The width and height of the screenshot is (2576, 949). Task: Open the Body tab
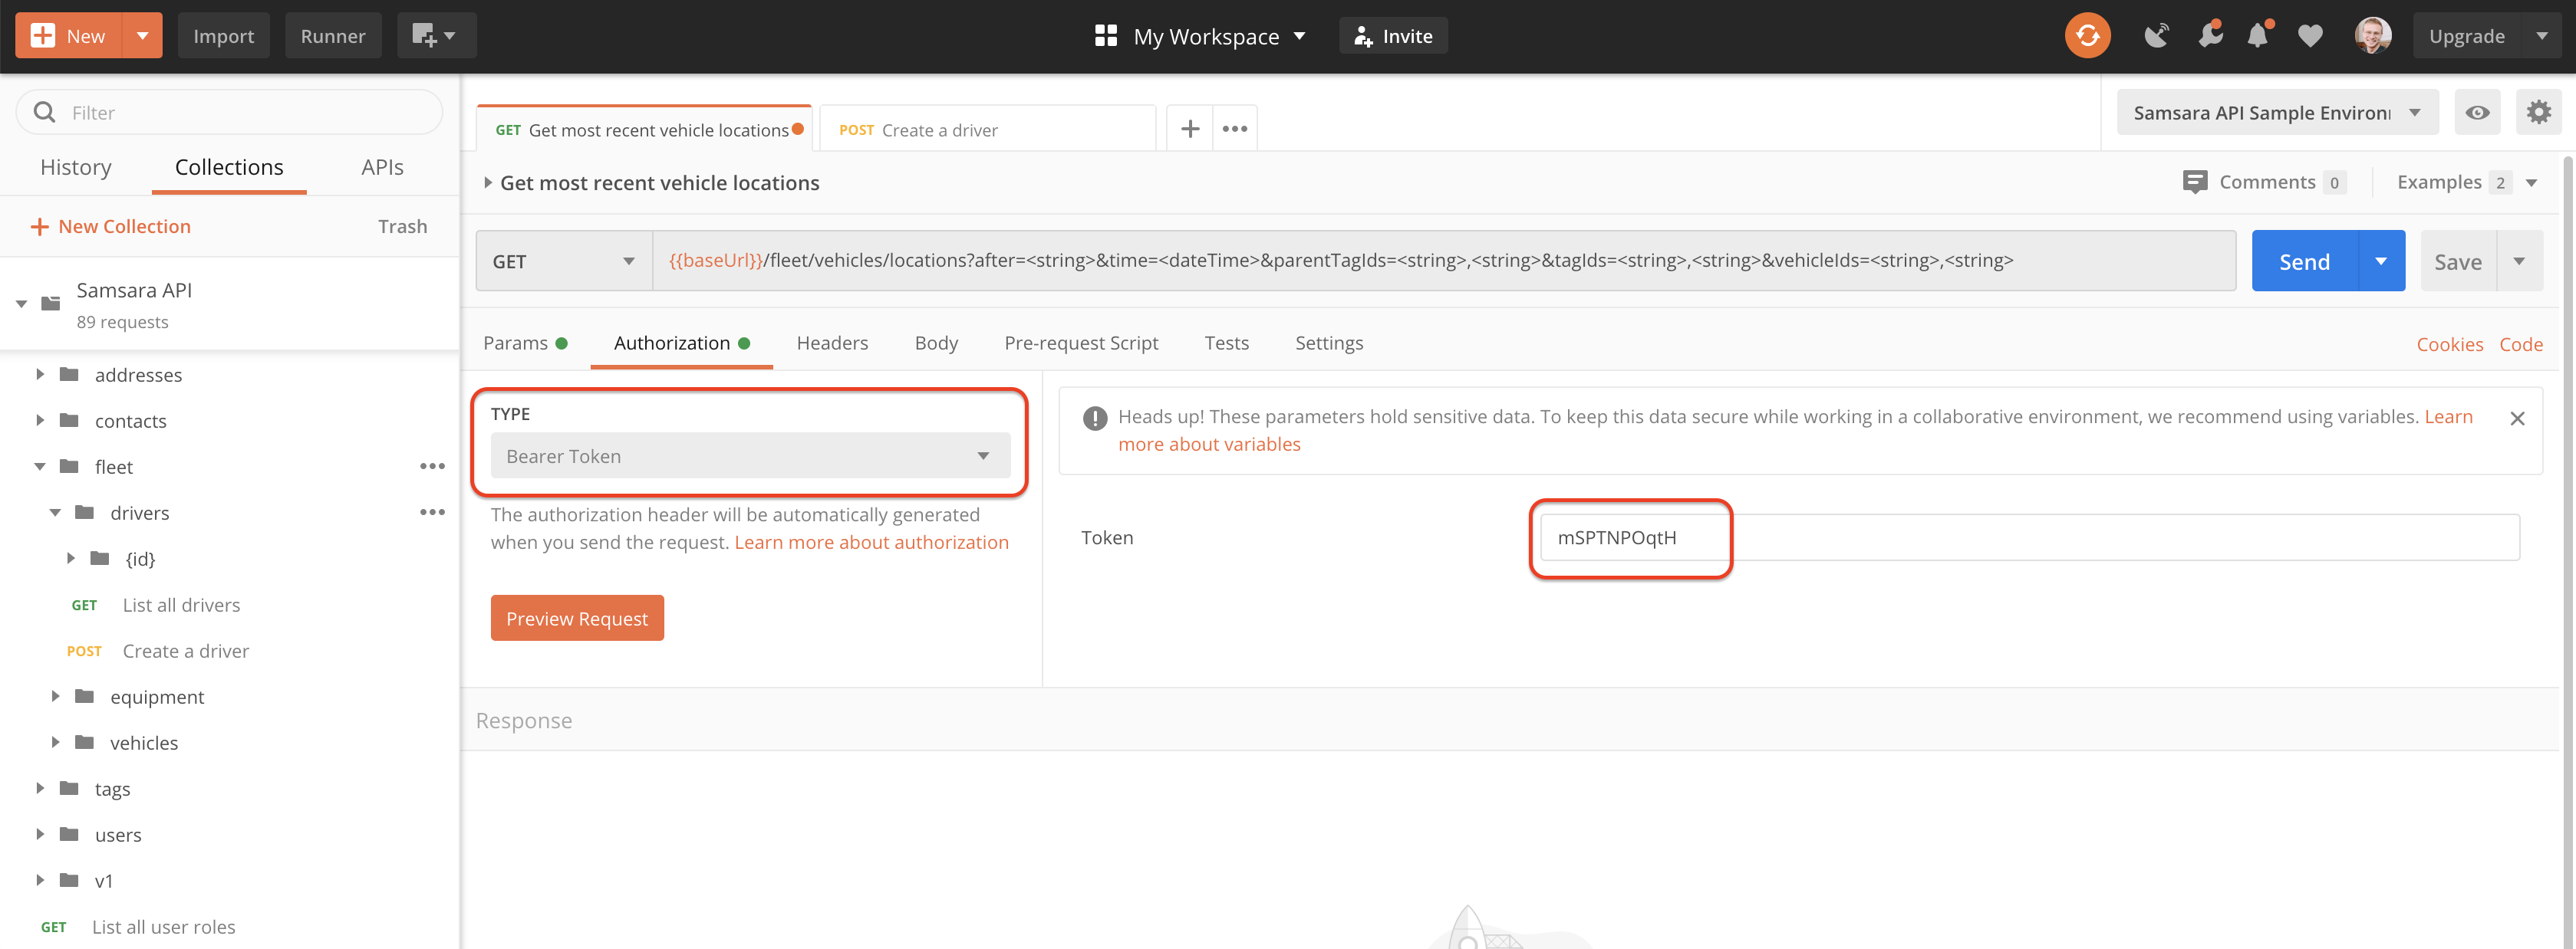936,343
